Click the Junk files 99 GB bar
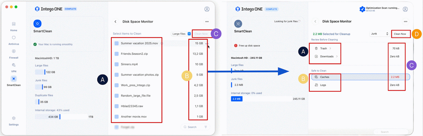 pos(39,87)
